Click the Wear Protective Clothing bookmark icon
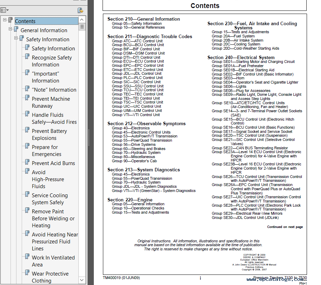The height and width of the screenshot is (285, 321). [27, 272]
